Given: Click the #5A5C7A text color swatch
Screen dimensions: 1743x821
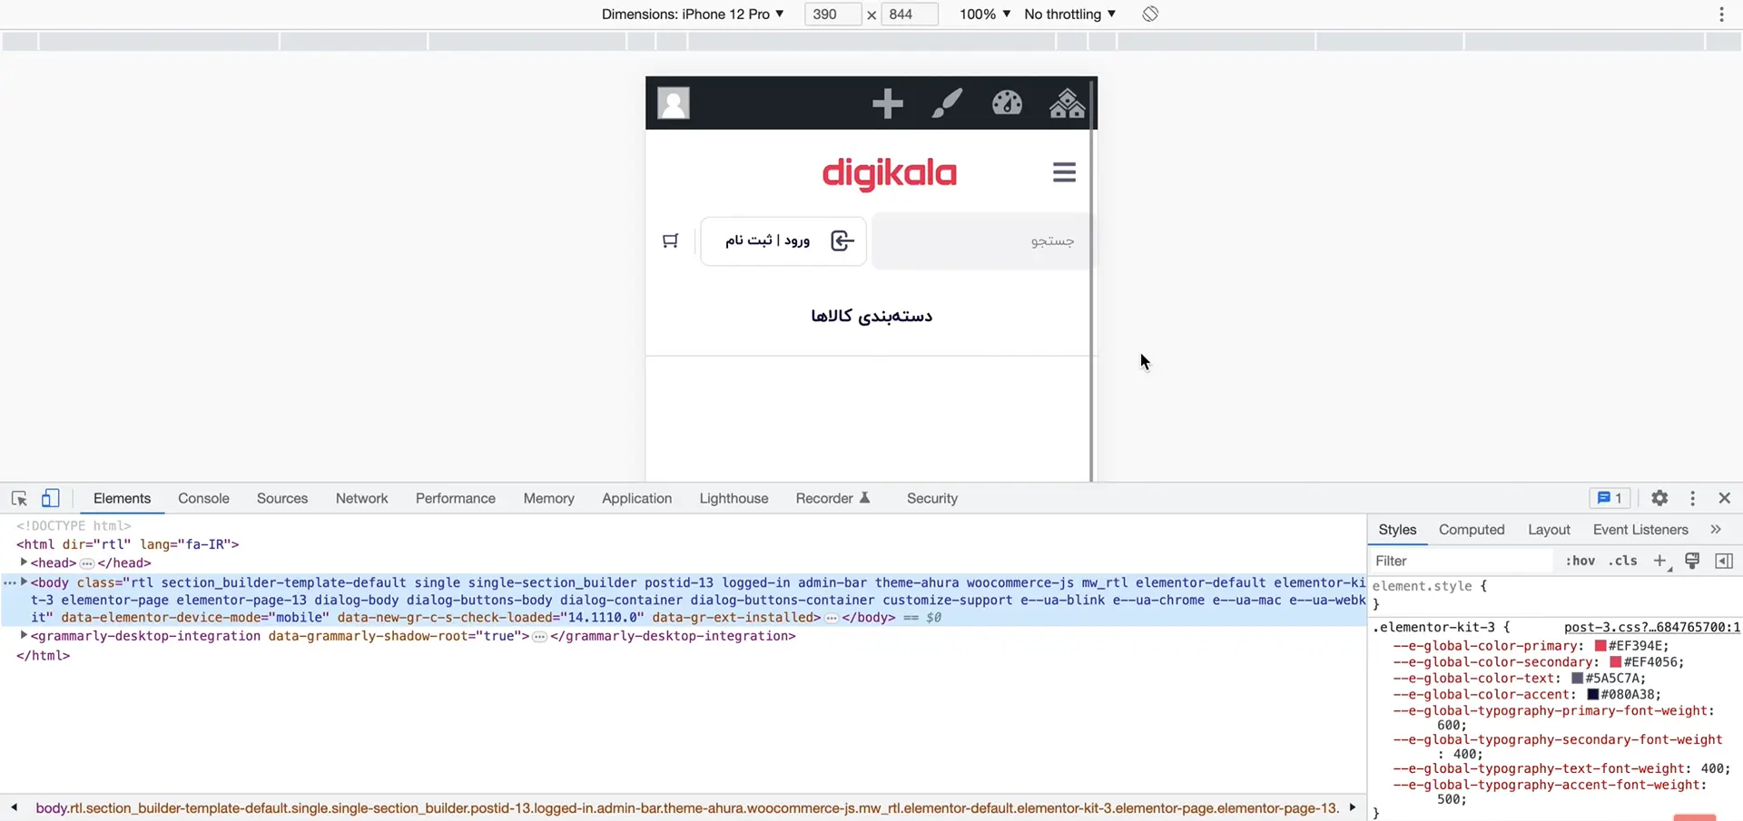Looking at the screenshot, I should 1578,679.
